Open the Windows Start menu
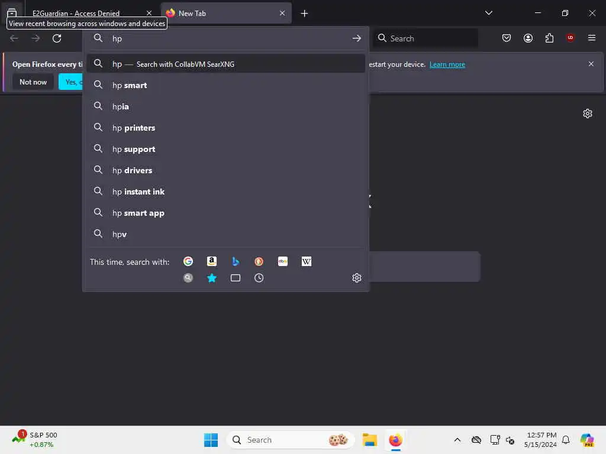Screen dimensions: 606x454 pos(211,440)
